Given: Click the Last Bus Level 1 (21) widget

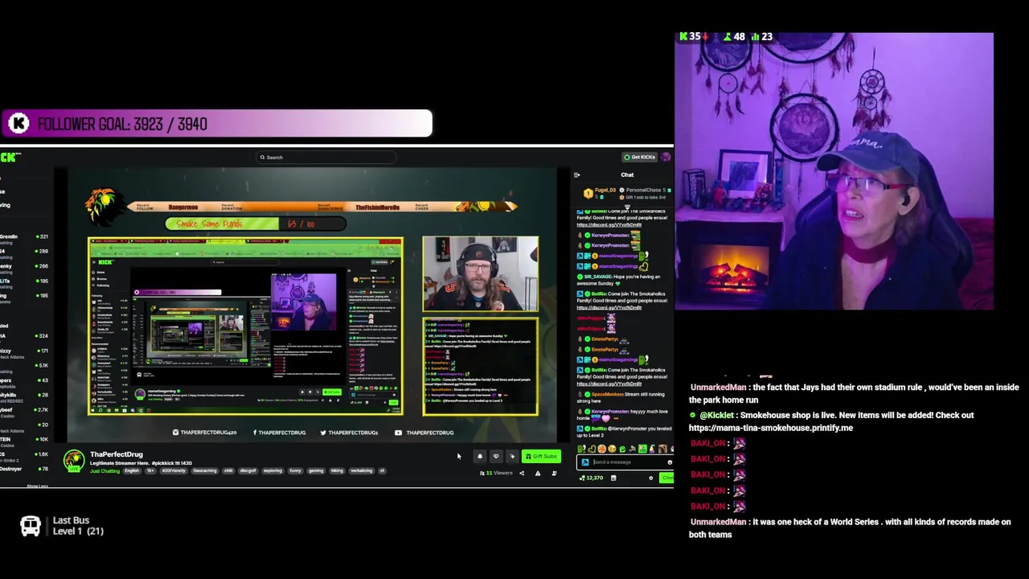Looking at the screenshot, I should 62,526.
